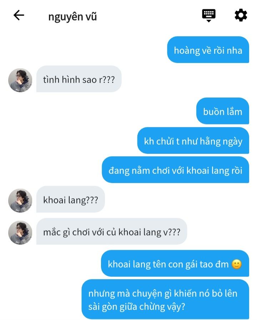Select the 'buồn lắm' message bubble
257x320 pixels.
[x=223, y=111]
